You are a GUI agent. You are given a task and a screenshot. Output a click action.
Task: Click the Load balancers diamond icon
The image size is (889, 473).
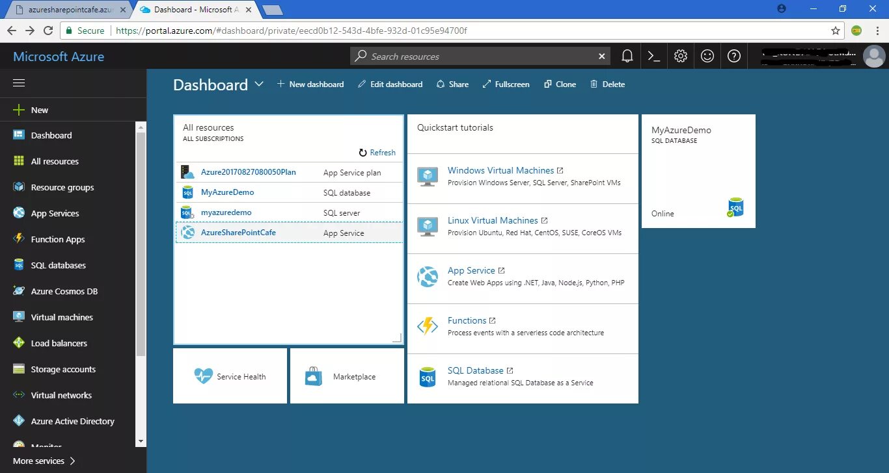coord(19,343)
